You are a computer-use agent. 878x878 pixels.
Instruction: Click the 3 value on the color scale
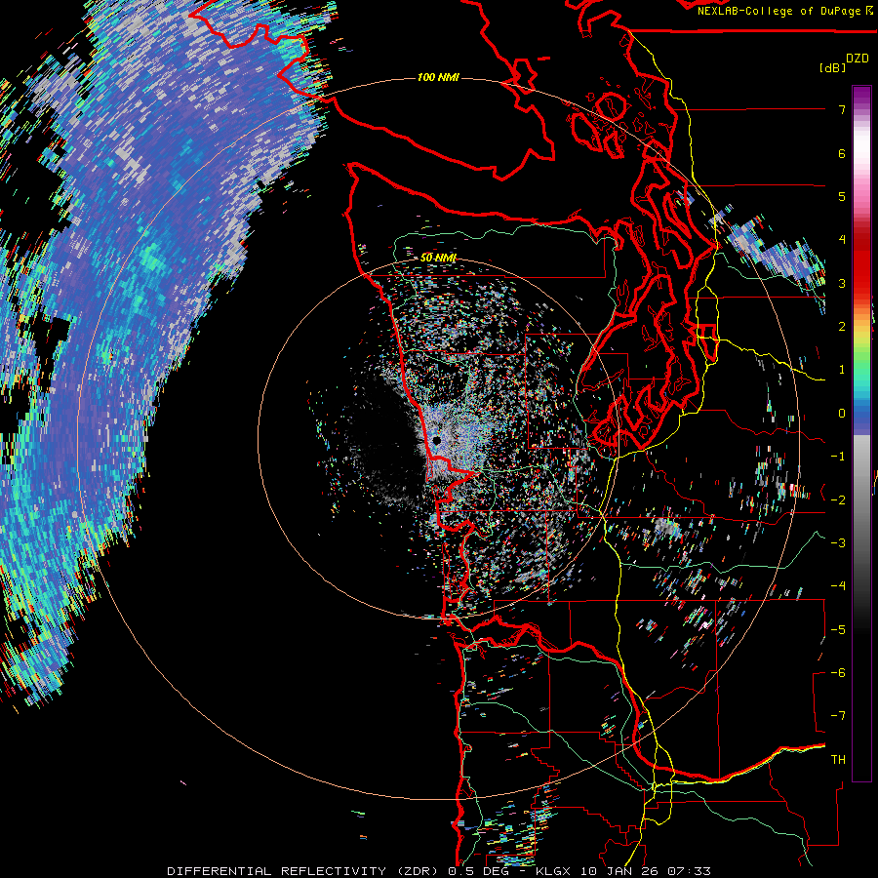842,283
